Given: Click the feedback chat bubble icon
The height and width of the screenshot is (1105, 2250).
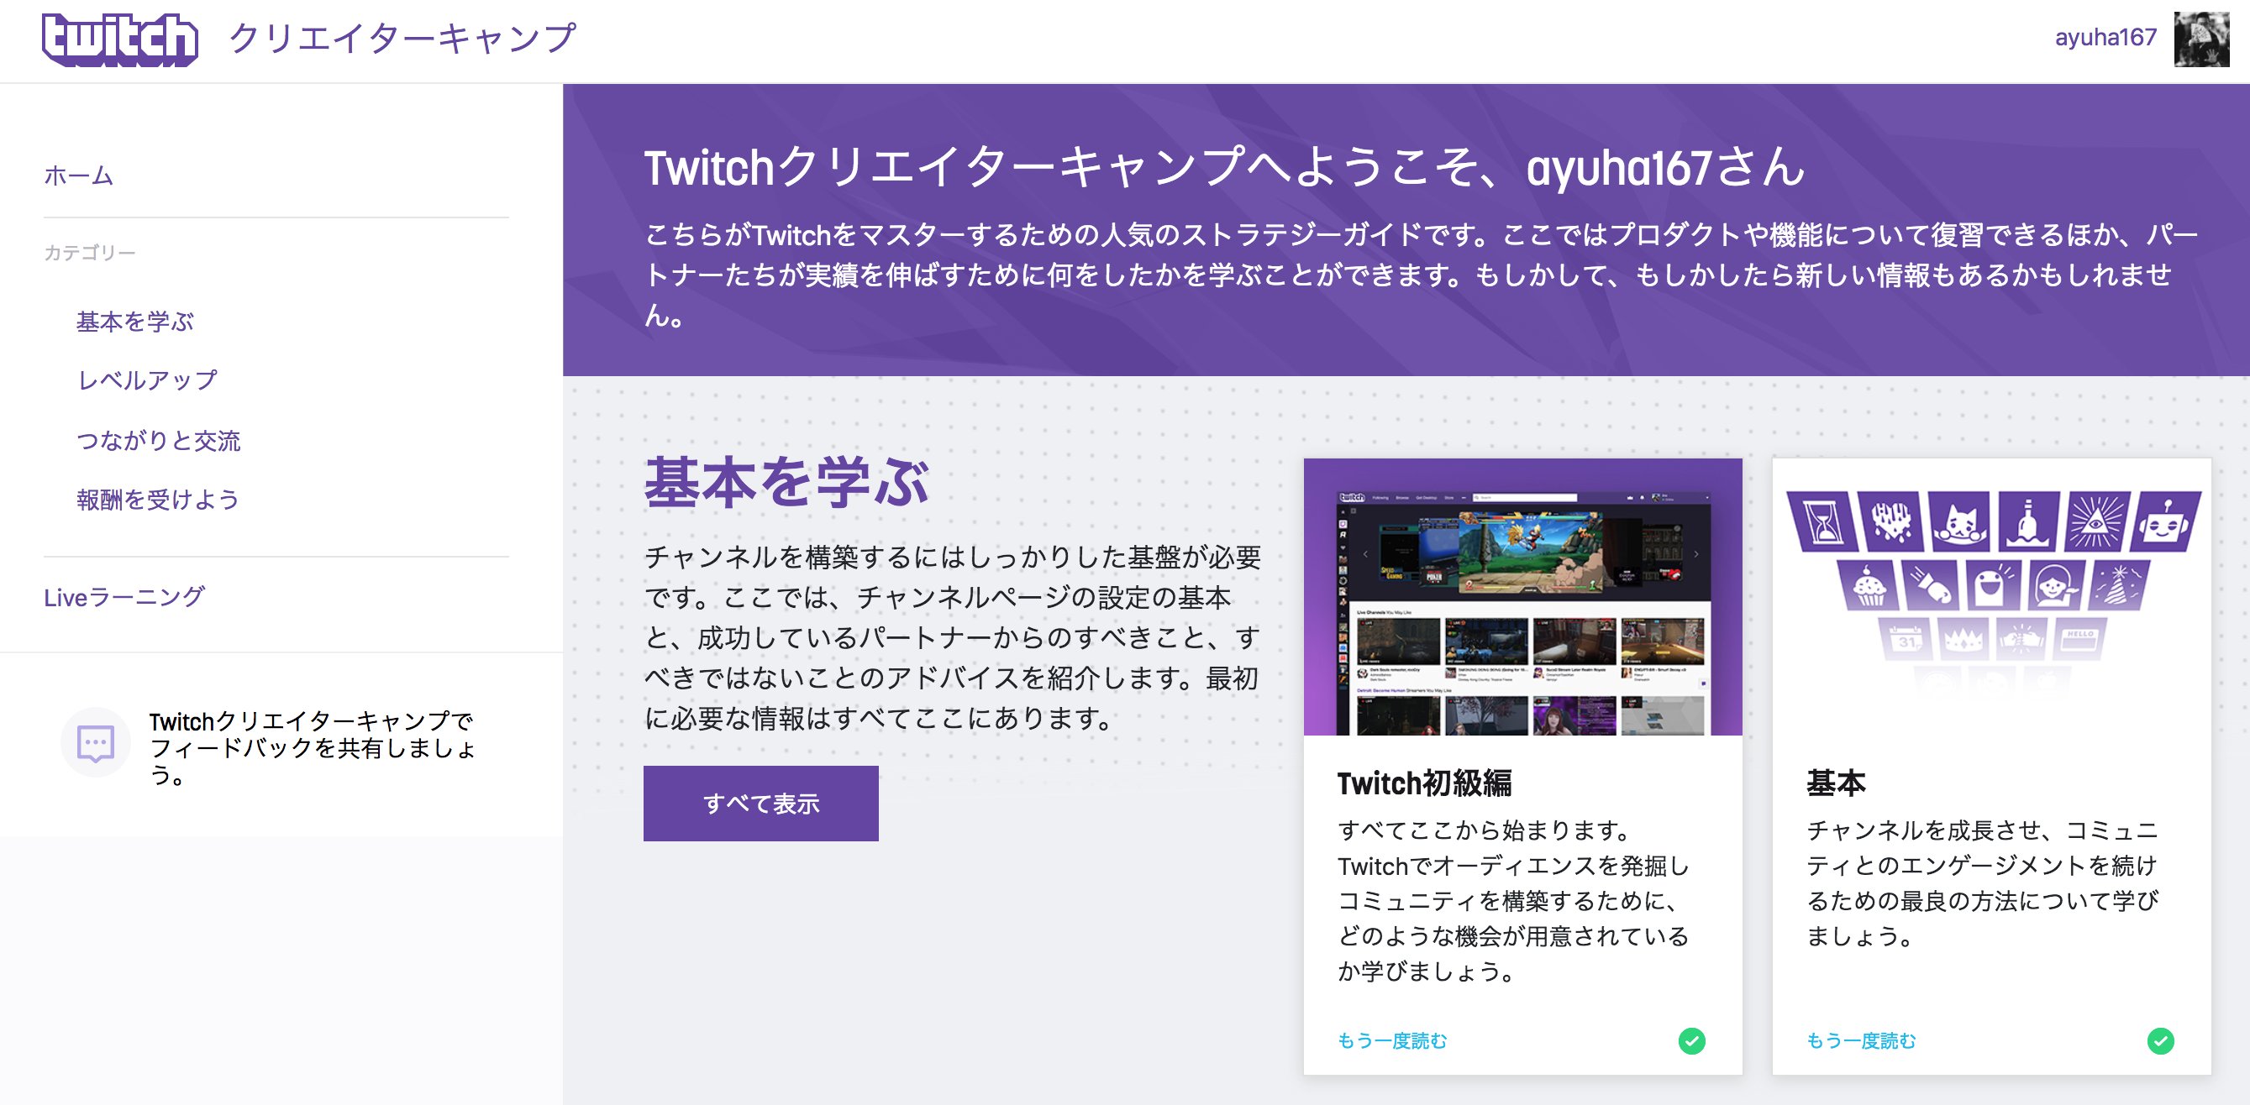Looking at the screenshot, I should (95, 743).
